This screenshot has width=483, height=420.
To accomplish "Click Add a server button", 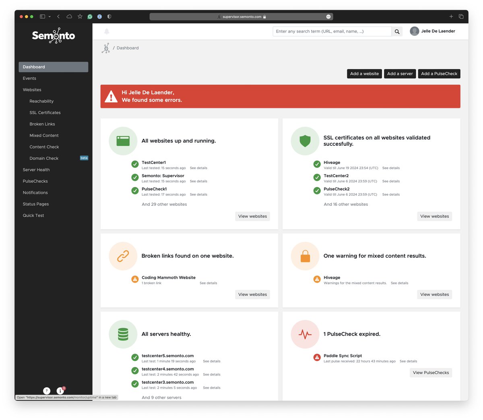I will click(x=400, y=74).
